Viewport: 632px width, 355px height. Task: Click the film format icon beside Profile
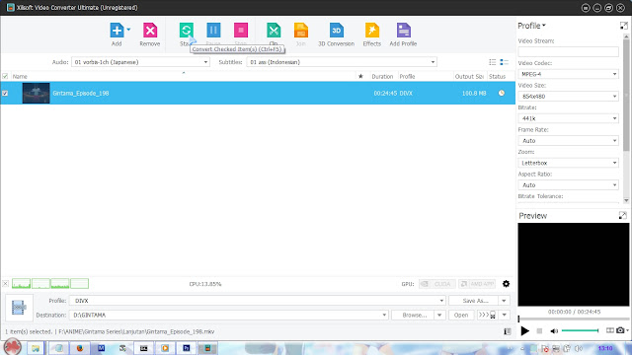tap(19, 308)
